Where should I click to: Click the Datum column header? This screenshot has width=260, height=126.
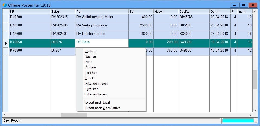pyautogui.click(x=220, y=12)
